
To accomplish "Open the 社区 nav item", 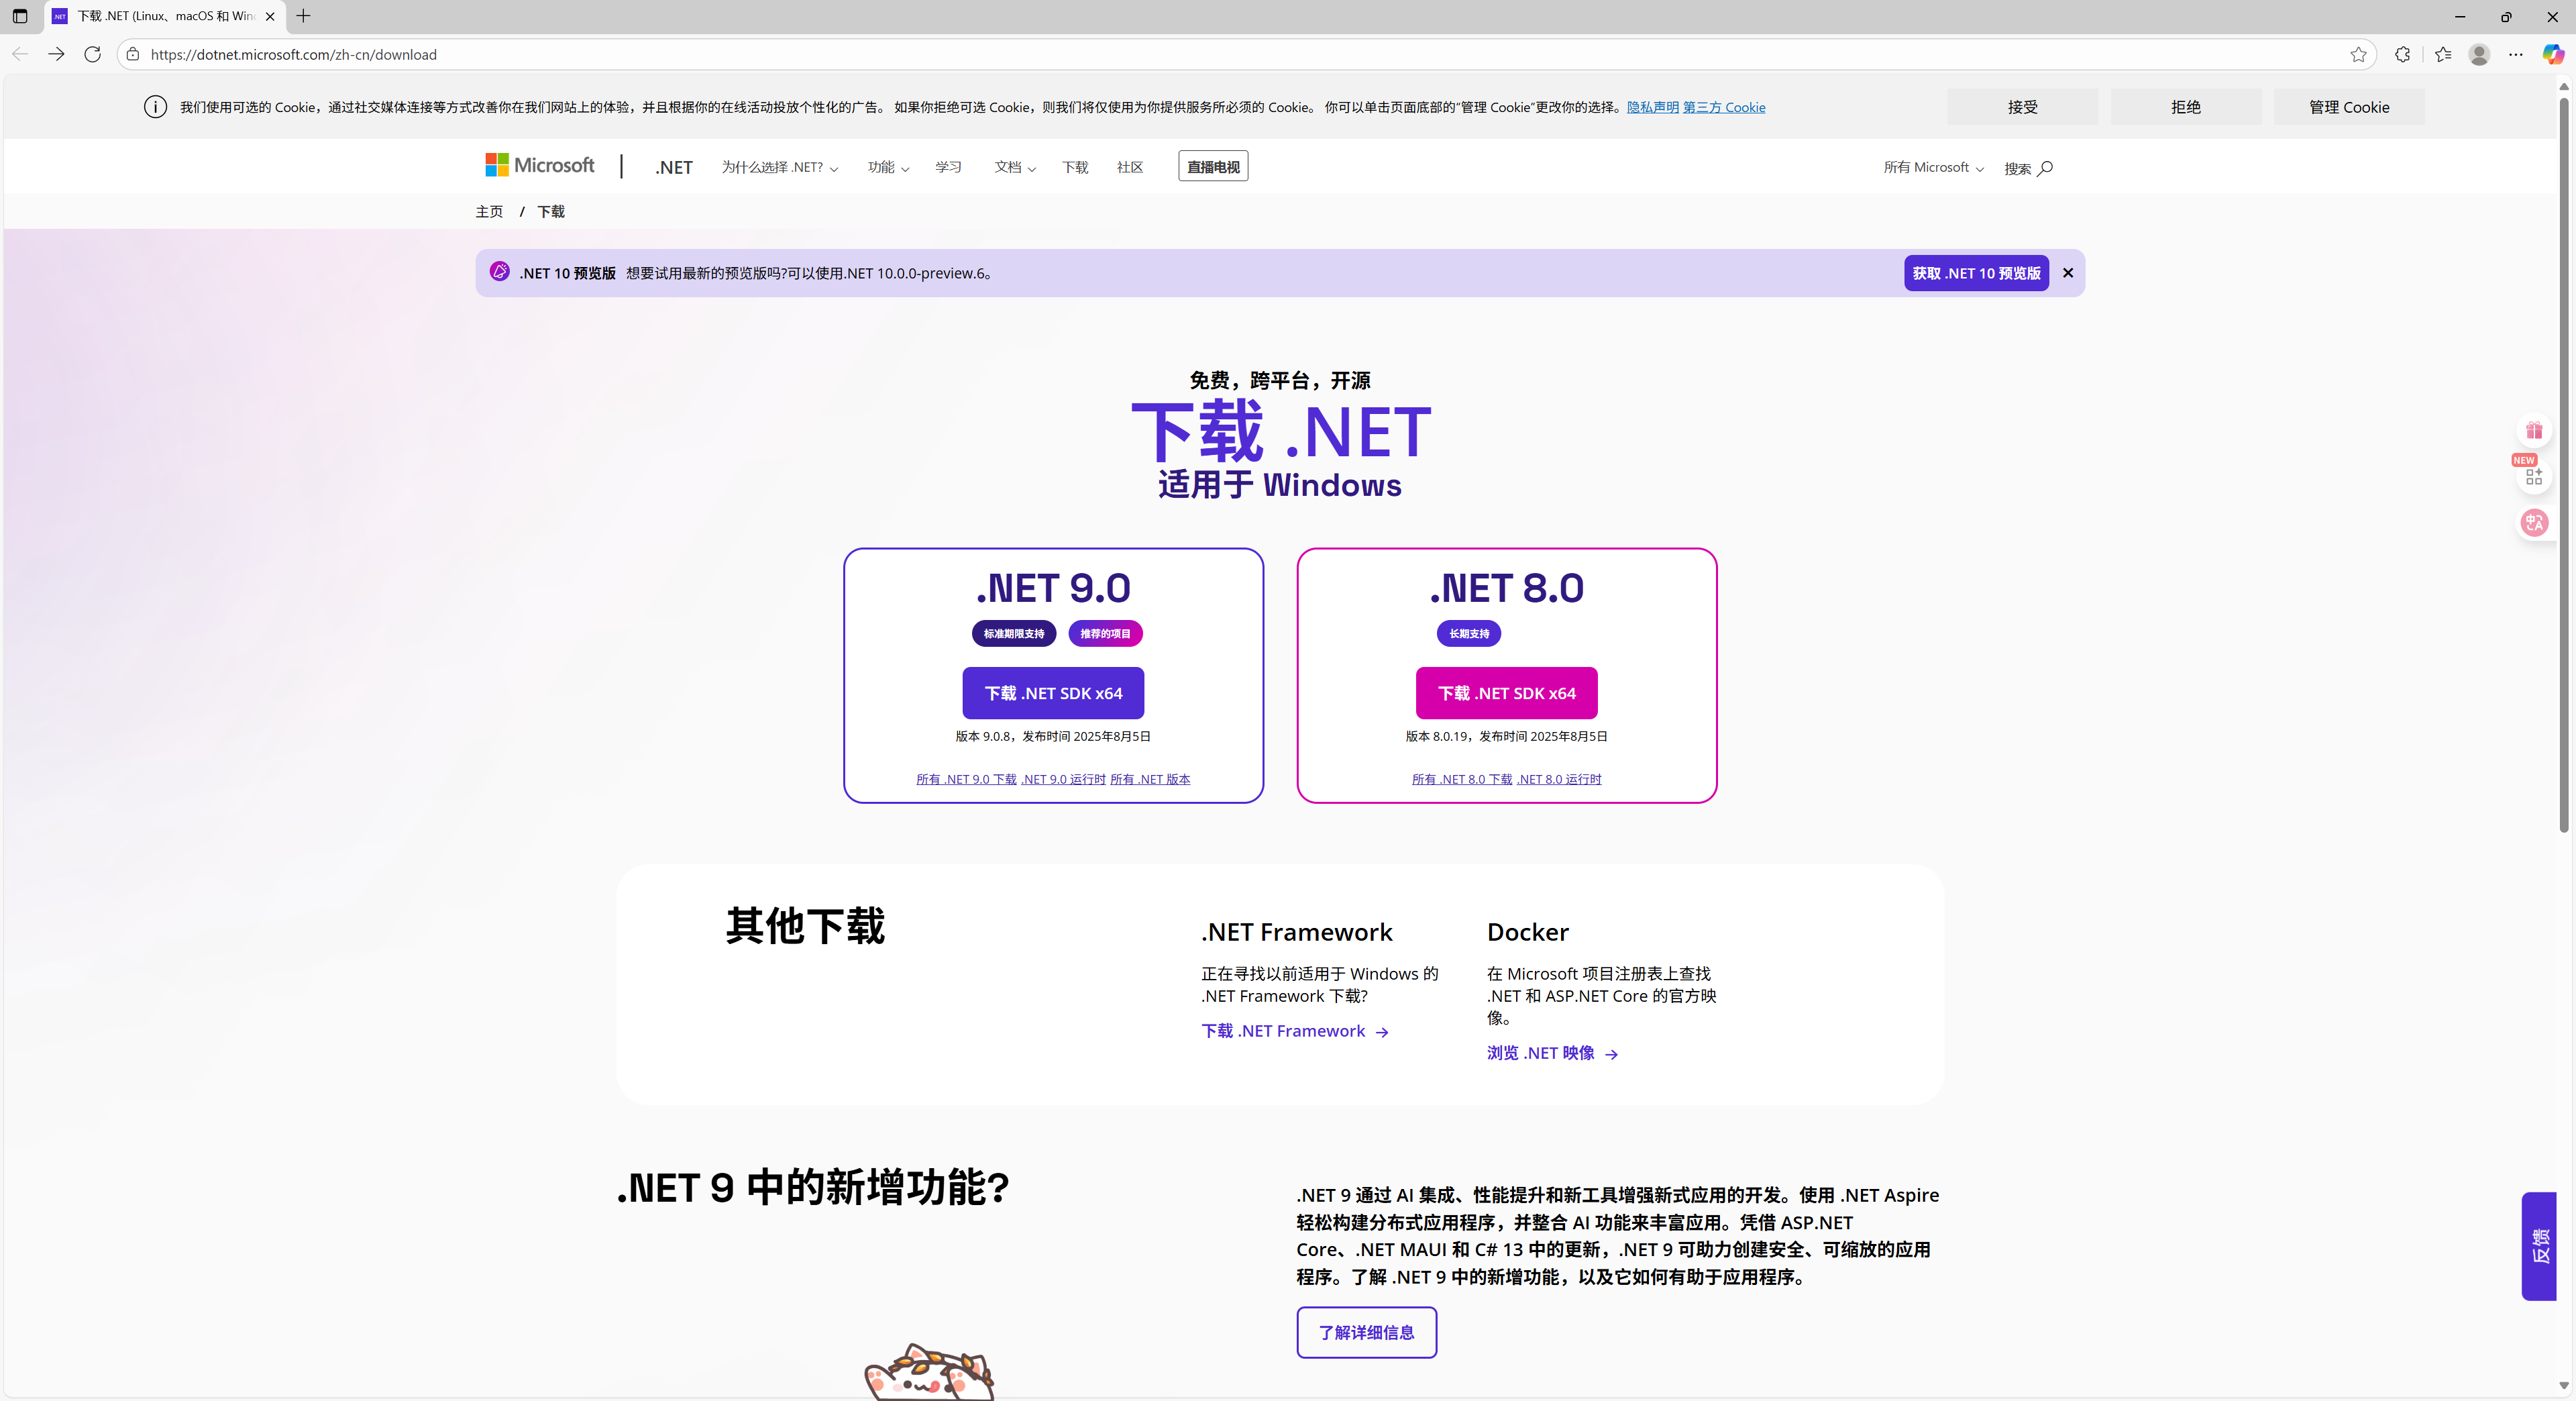I will [x=1130, y=167].
